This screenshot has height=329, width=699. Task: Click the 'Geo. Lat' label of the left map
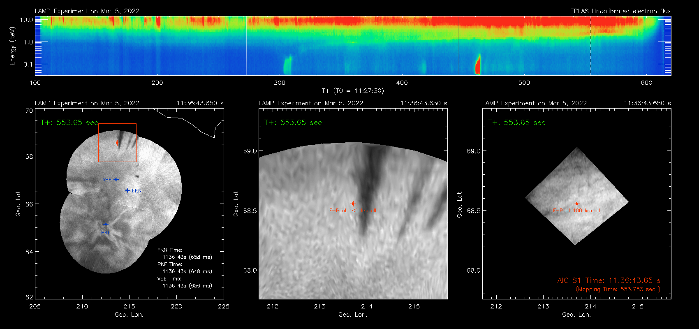tap(18, 204)
